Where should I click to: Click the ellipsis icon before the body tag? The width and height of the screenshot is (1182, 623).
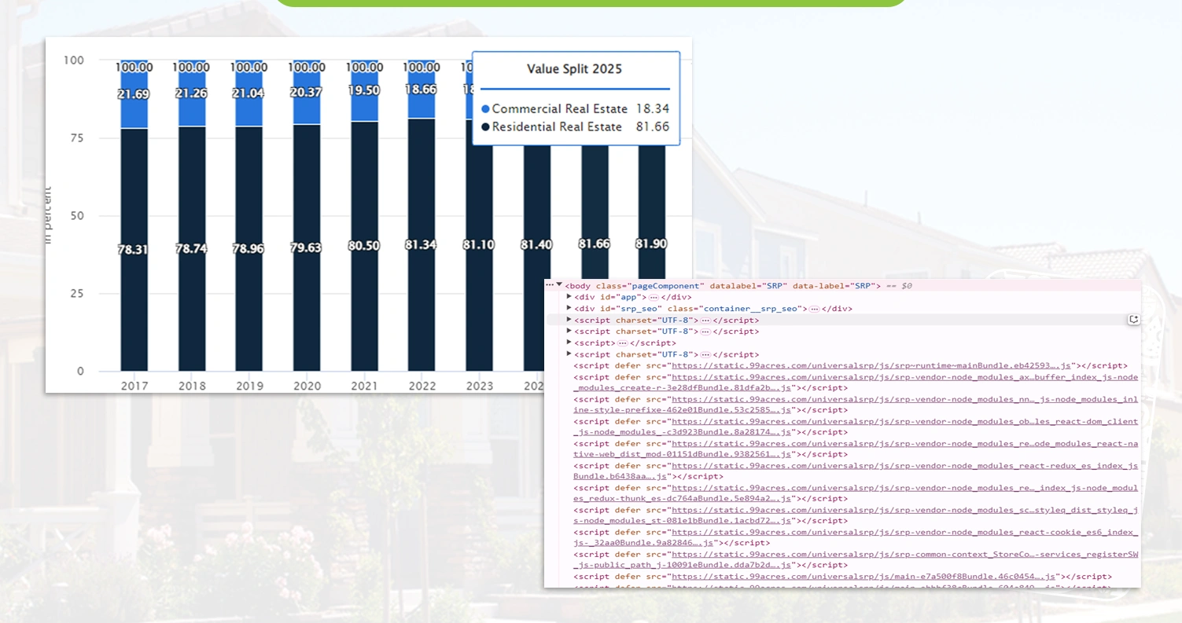tap(550, 285)
